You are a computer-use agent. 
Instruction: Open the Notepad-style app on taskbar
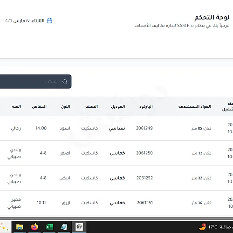pos(64,227)
